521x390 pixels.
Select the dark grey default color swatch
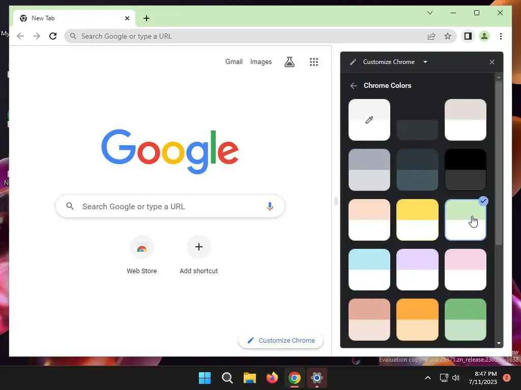point(417,120)
